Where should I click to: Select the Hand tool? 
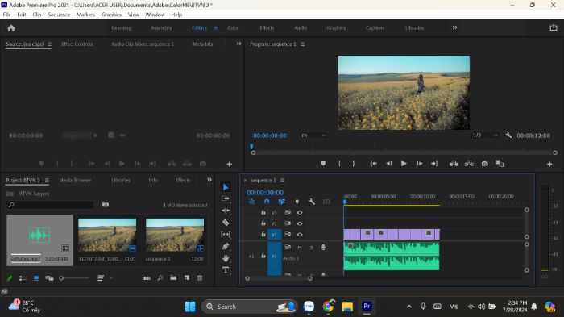(226, 258)
